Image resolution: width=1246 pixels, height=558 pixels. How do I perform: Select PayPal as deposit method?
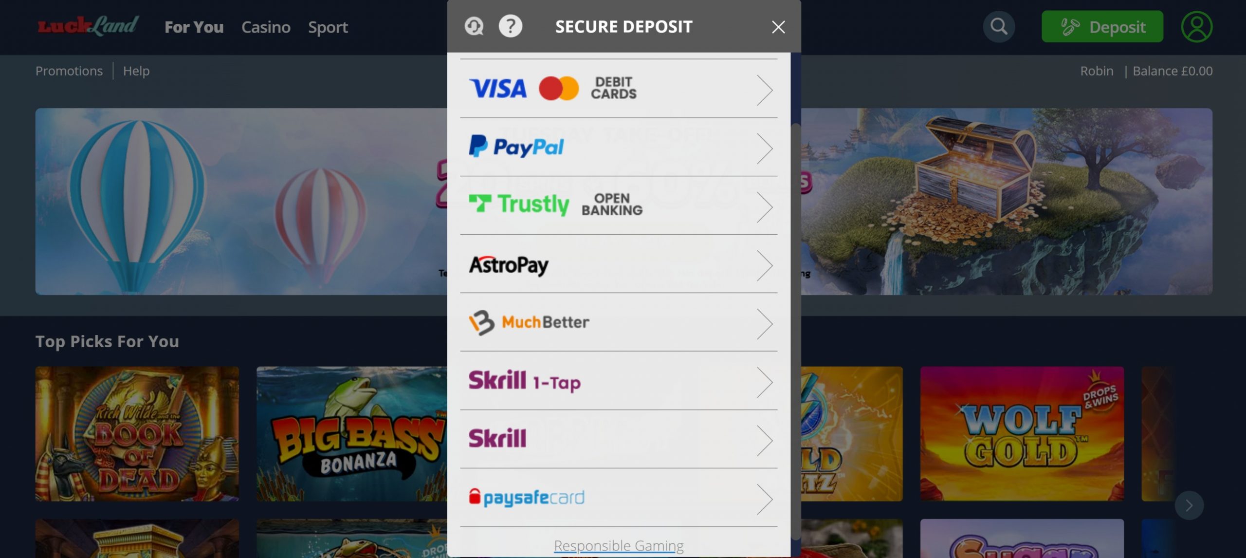[619, 146]
